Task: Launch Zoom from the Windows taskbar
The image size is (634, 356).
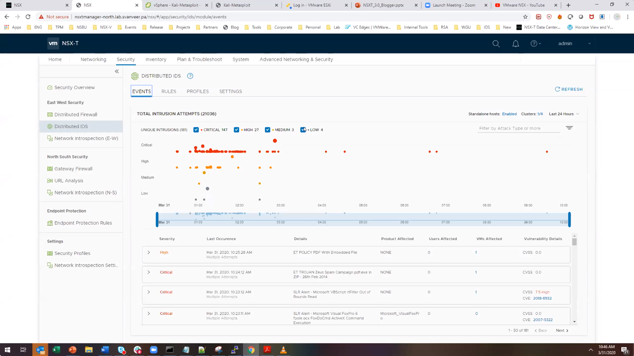Action: [154, 350]
